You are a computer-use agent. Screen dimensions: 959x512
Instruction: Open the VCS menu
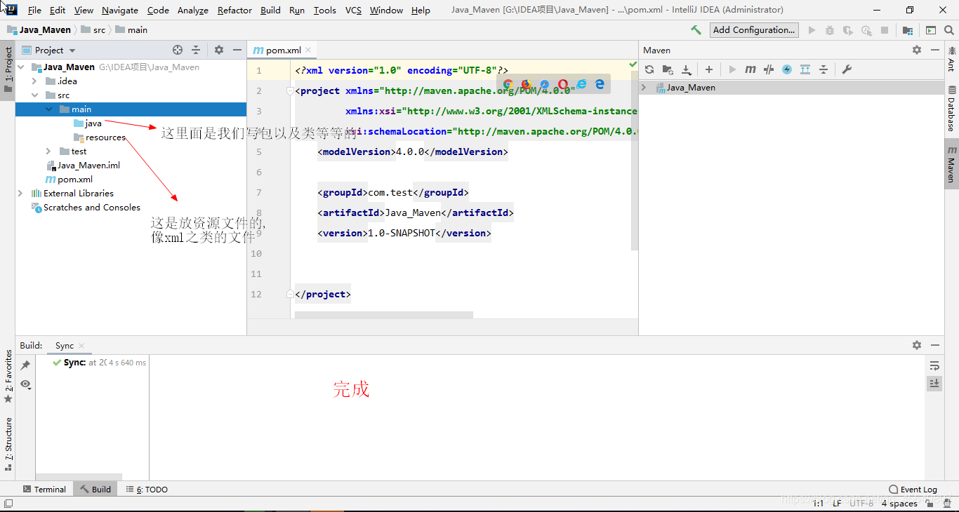point(354,11)
